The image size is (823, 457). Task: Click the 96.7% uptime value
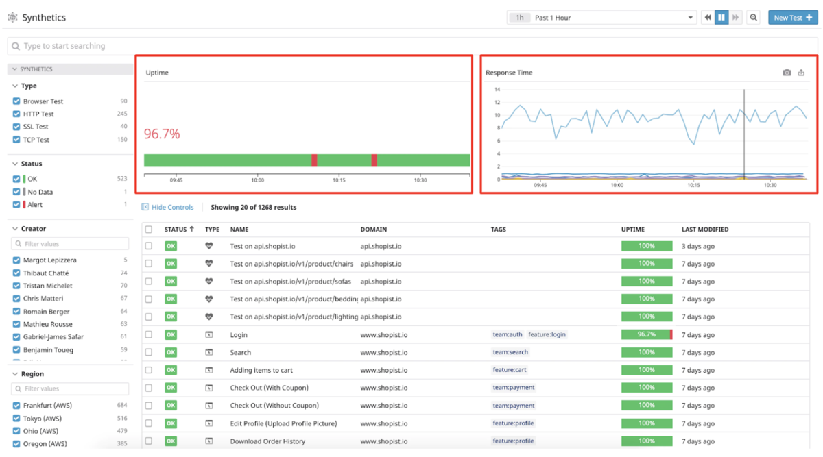point(162,134)
